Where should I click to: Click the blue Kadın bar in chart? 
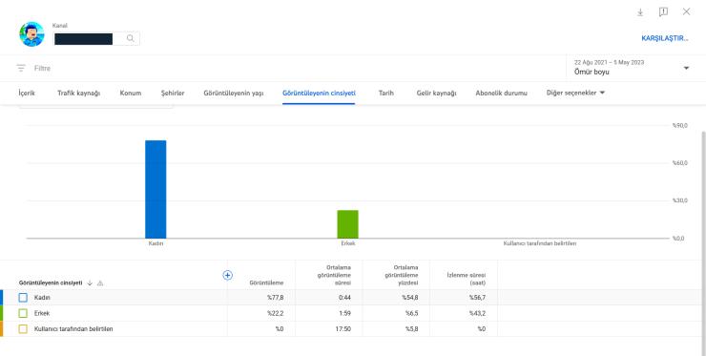[x=156, y=189]
